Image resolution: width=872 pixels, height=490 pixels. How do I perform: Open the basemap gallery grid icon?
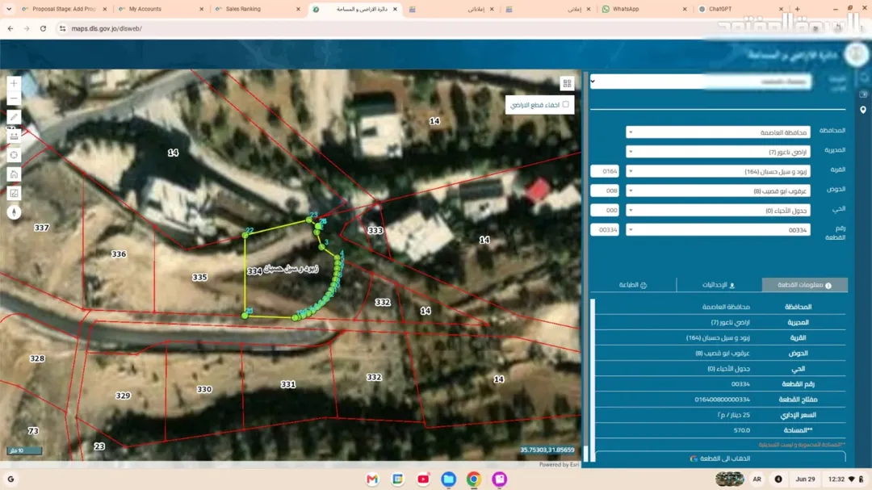[567, 83]
